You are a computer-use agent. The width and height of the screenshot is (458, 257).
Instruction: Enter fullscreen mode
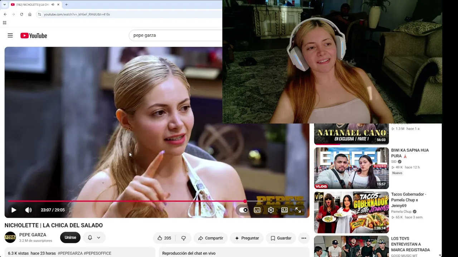click(298, 210)
